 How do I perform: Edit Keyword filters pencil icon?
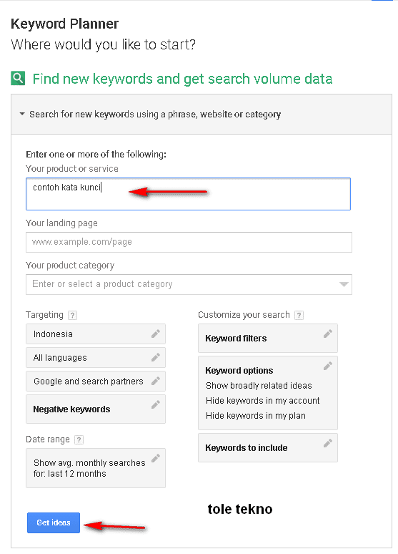pyautogui.click(x=328, y=334)
